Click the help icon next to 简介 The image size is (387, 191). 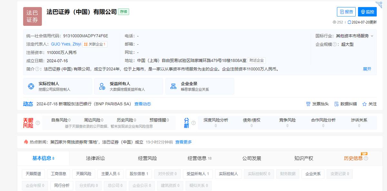(37, 69)
